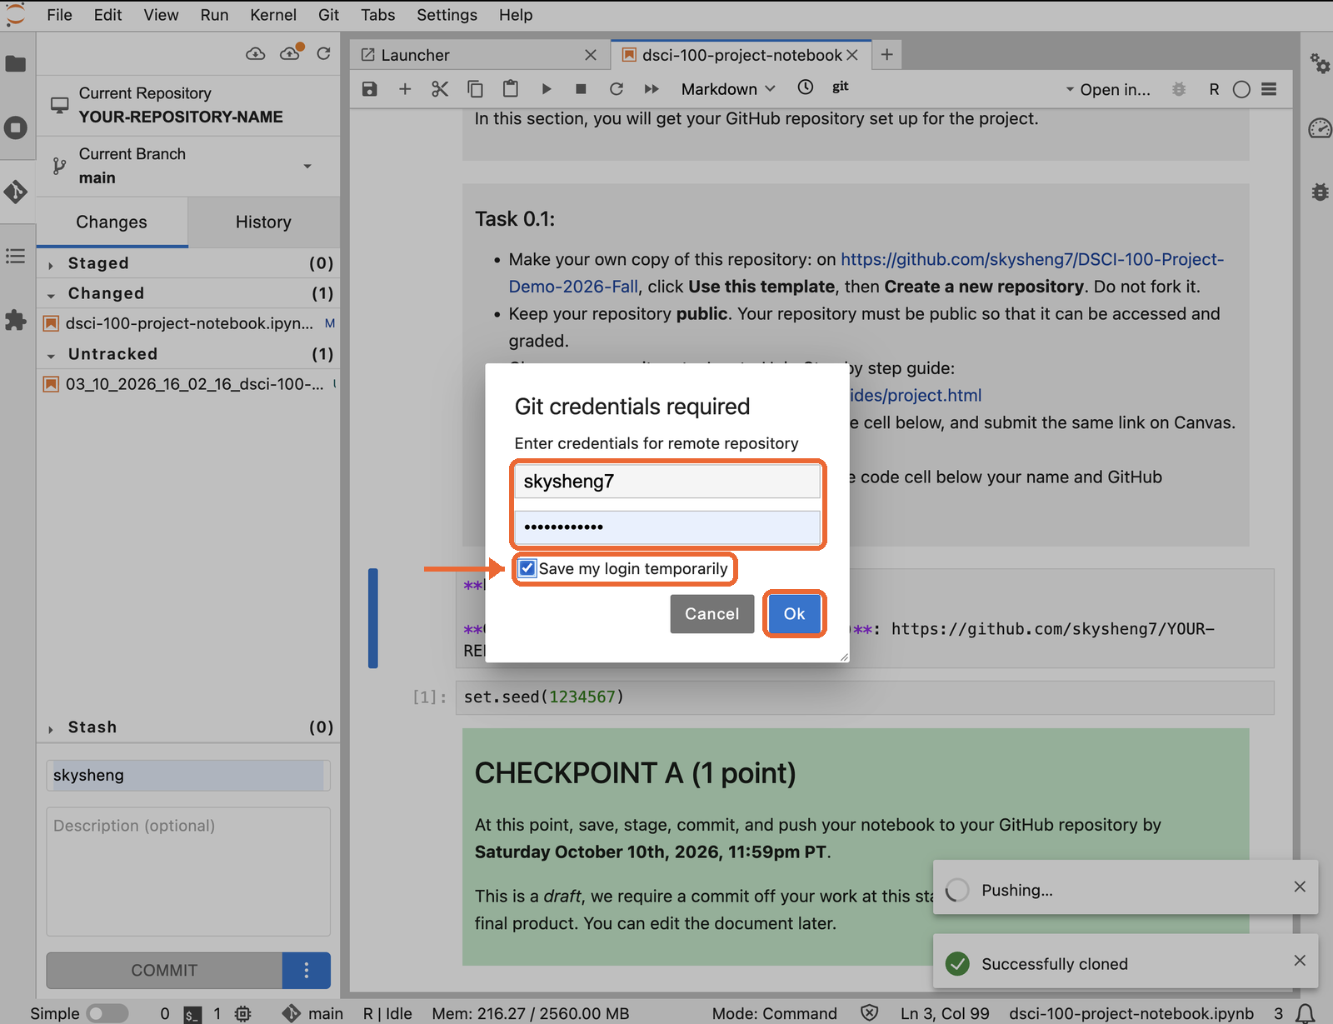The image size is (1333, 1024).
Task: Open the Git sidebar panel icon
Action: click(16, 192)
